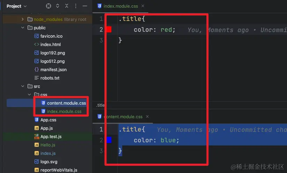
Task: Click the index.html HTML file icon
Action: tap(37, 44)
